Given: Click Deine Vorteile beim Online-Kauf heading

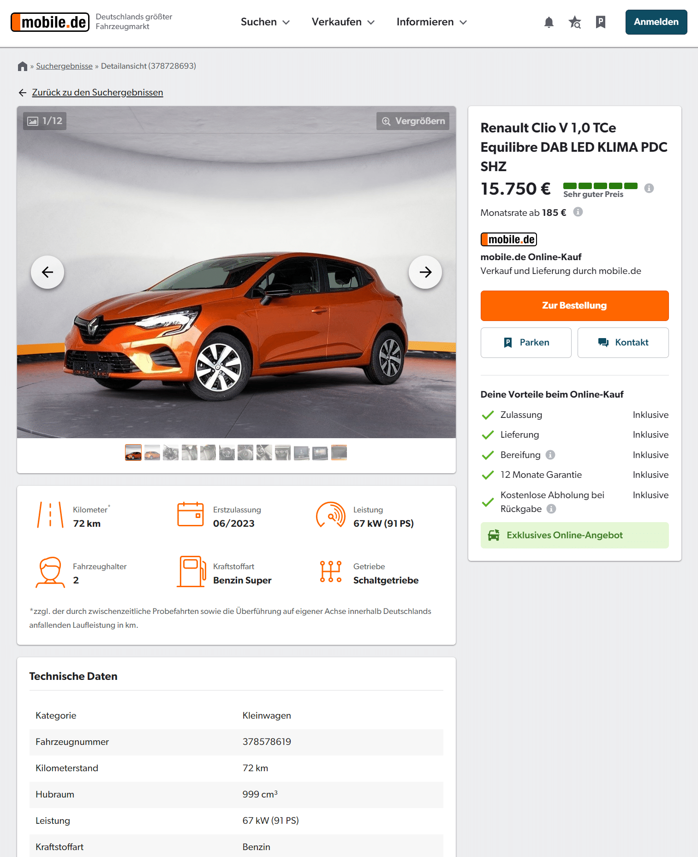Looking at the screenshot, I should (552, 394).
